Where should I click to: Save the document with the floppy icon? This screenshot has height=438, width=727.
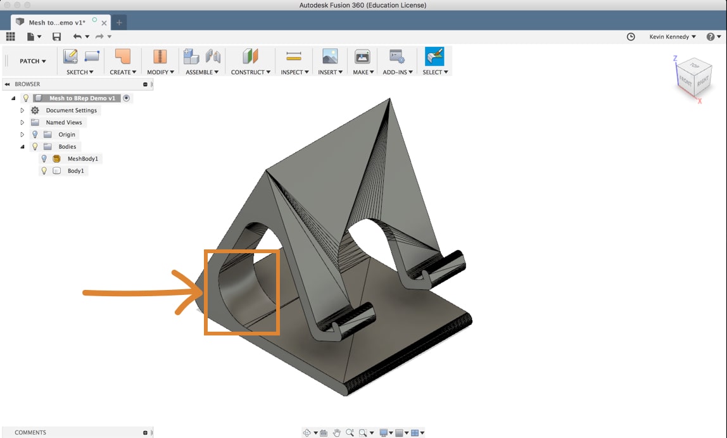coord(56,37)
